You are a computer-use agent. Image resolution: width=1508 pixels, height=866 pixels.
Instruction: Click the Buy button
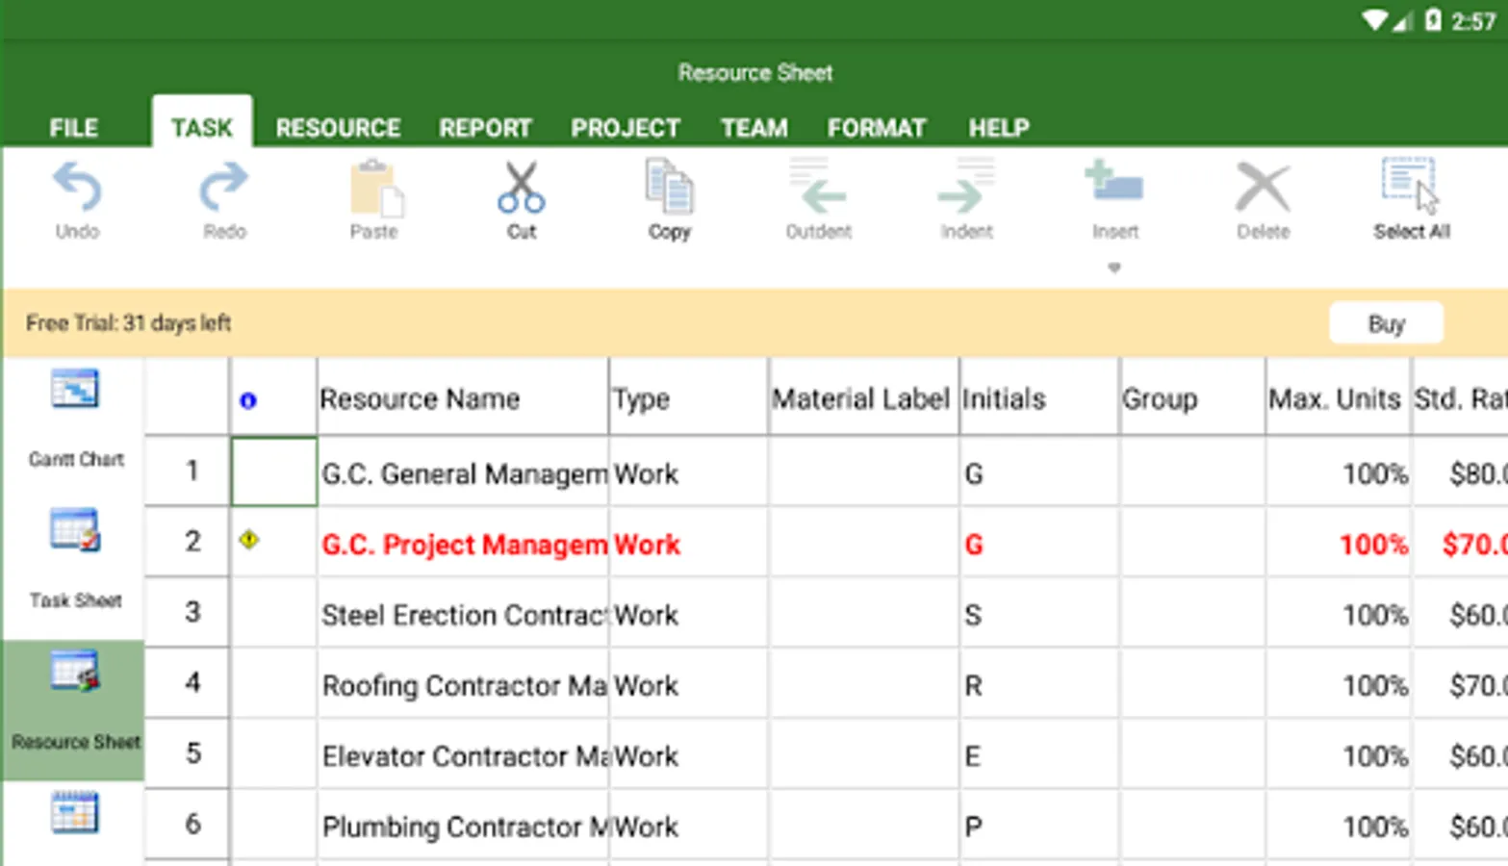(1386, 323)
